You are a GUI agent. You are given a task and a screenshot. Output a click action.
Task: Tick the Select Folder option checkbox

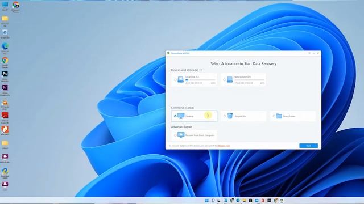pos(274,116)
